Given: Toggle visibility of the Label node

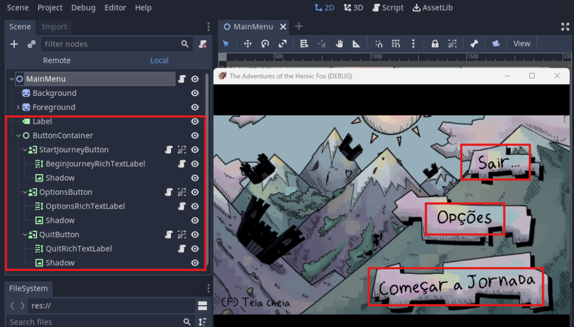Looking at the screenshot, I should (x=195, y=121).
